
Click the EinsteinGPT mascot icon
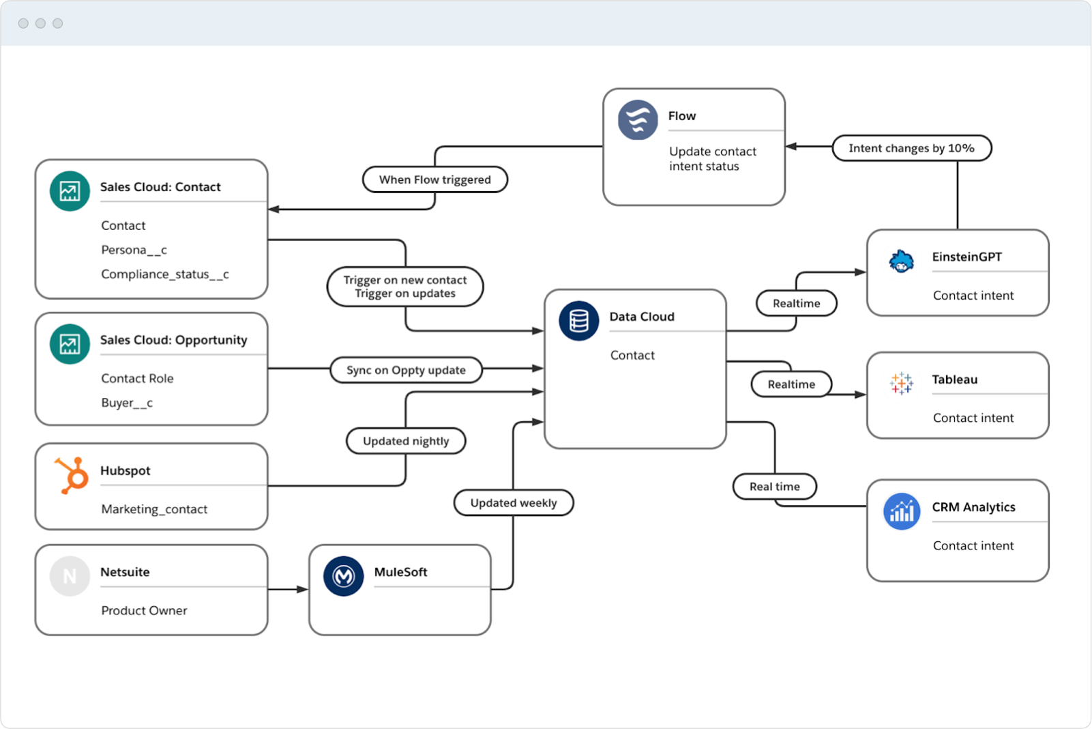point(902,261)
